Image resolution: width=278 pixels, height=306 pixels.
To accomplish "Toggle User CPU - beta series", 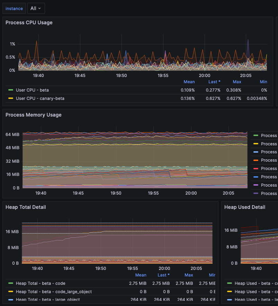I will click(32, 90).
